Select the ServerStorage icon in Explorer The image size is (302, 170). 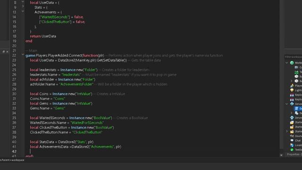[292, 118]
